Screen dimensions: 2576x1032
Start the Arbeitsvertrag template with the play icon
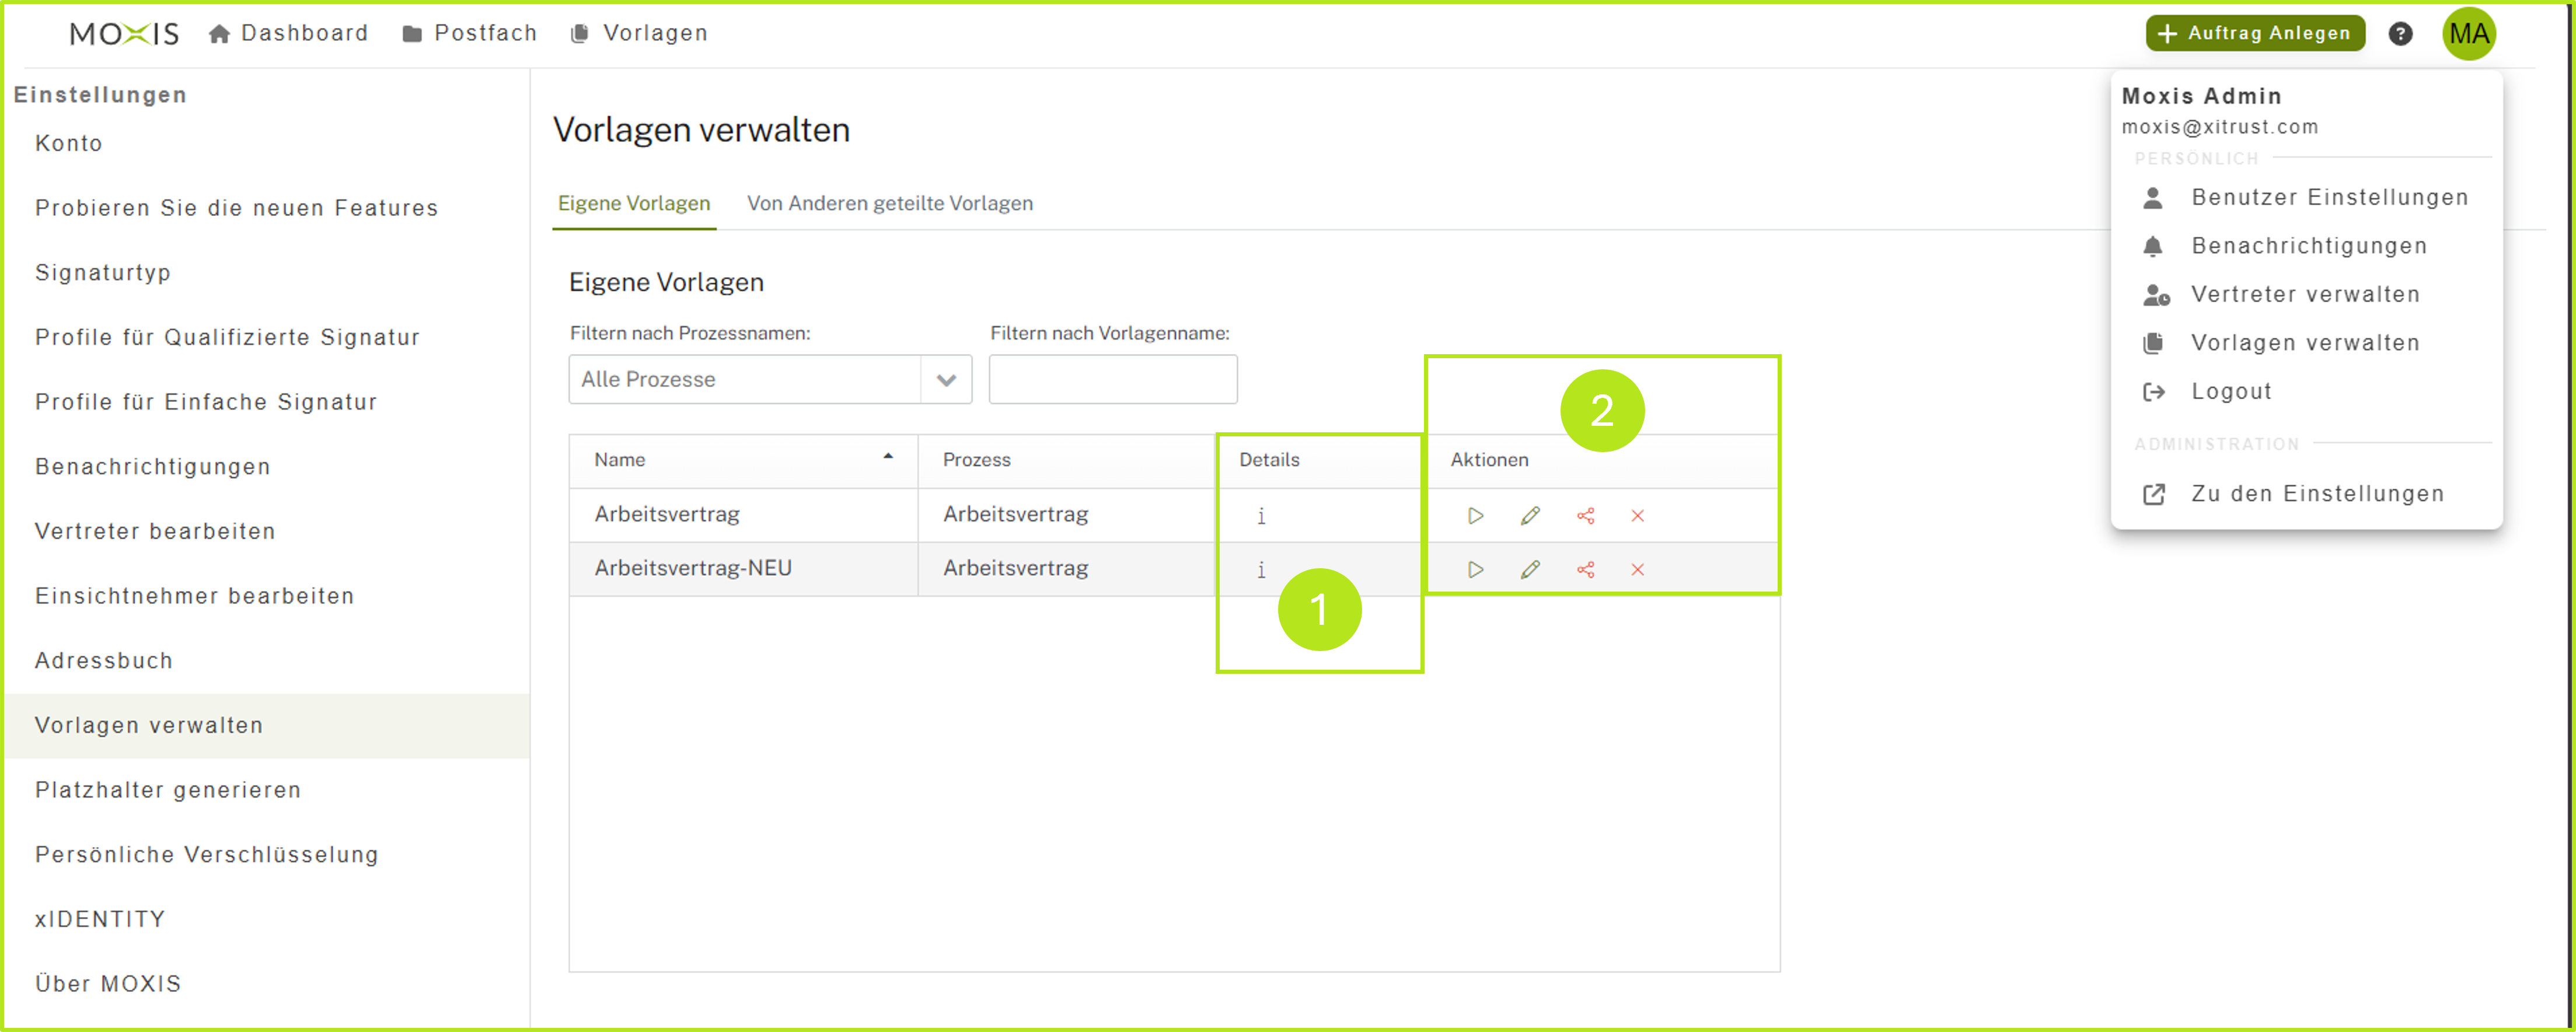coord(1475,516)
